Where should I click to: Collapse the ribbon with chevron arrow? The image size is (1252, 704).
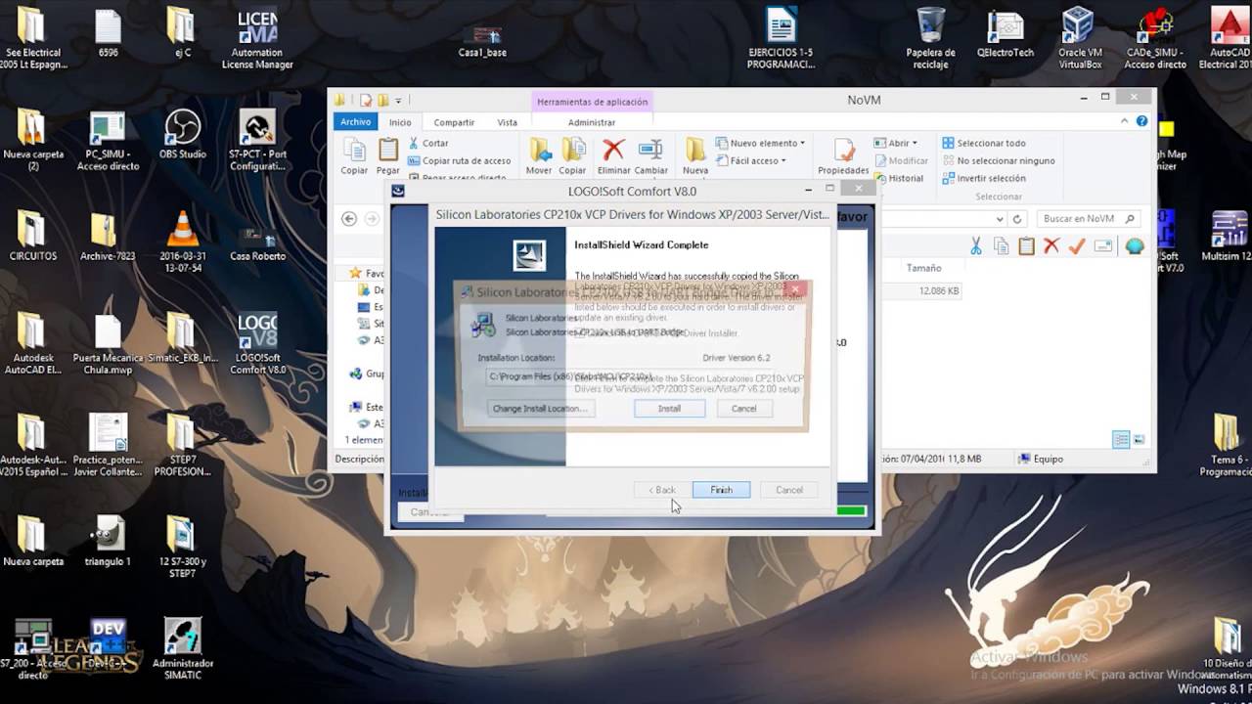point(1126,121)
